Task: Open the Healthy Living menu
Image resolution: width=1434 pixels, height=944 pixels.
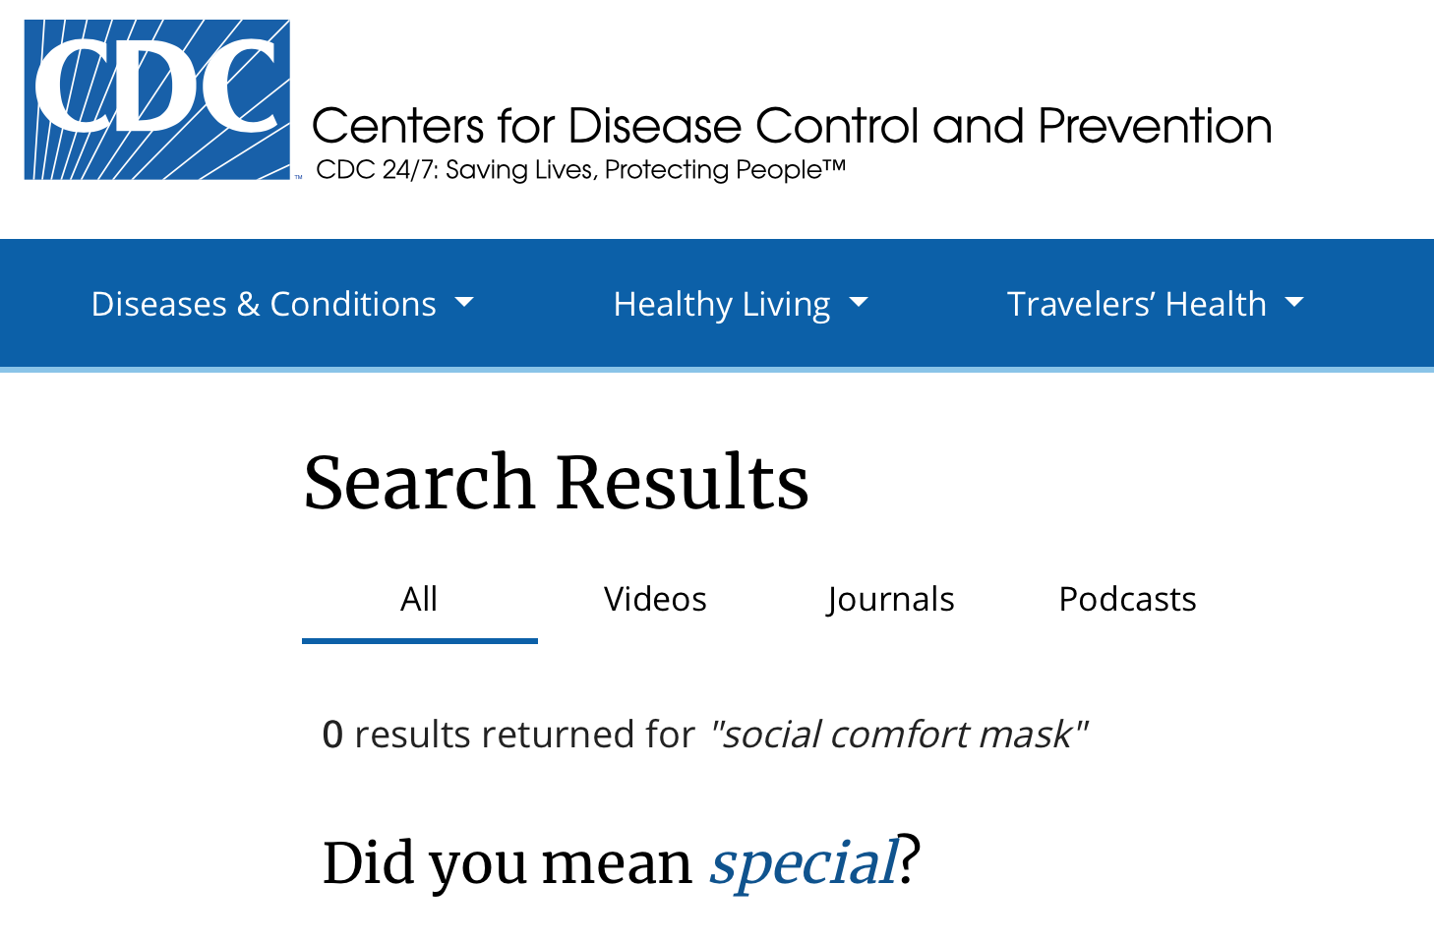Action: pyautogui.click(x=721, y=304)
